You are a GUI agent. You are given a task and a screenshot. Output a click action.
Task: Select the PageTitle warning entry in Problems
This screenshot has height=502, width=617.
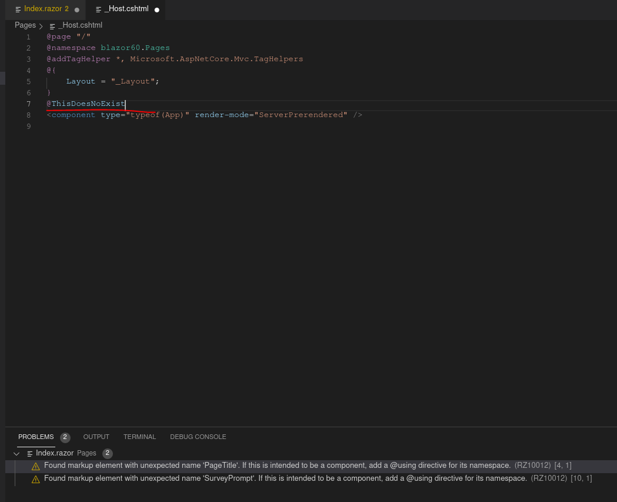235,466
